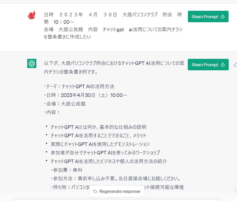Viewport: 237px width, 201px height.
Task: Click Share Prompt button beside the ChatGPT reply
Action: (x=208, y=65)
